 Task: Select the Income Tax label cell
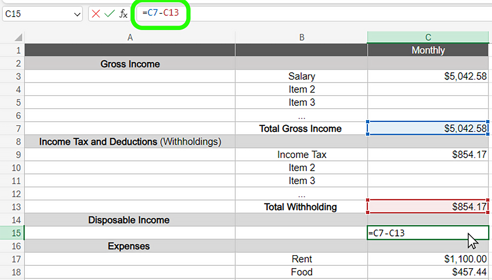(301, 154)
